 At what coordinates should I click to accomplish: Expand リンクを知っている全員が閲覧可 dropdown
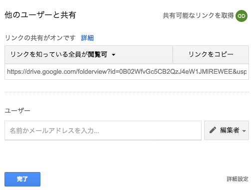(89, 54)
